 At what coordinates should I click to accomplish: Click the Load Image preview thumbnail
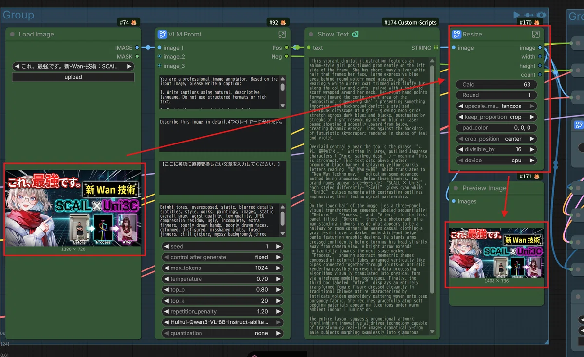[73, 209]
